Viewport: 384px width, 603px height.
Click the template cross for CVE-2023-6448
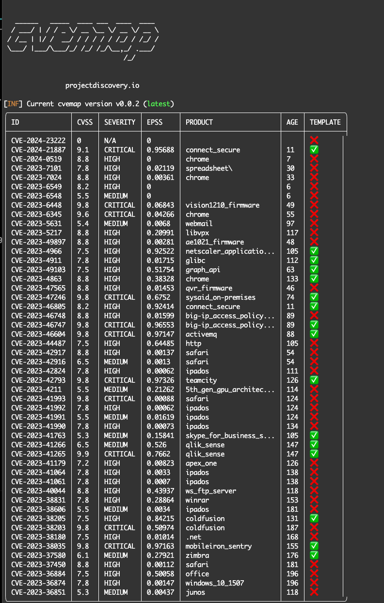click(314, 205)
